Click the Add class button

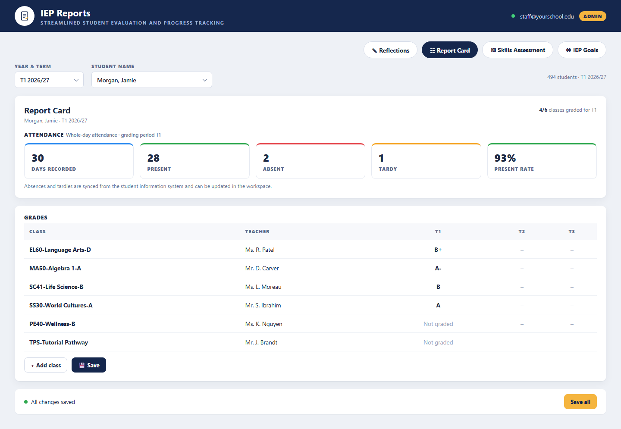(x=46, y=365)
